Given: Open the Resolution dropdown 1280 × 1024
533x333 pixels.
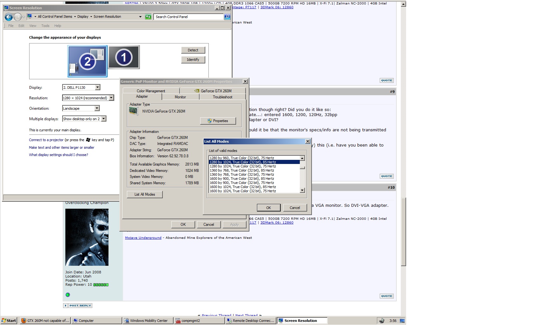Looking at the screenshot, I should [88, 98].
